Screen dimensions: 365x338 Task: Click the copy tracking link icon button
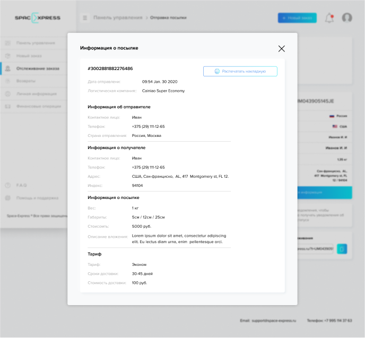coord(342,248)
